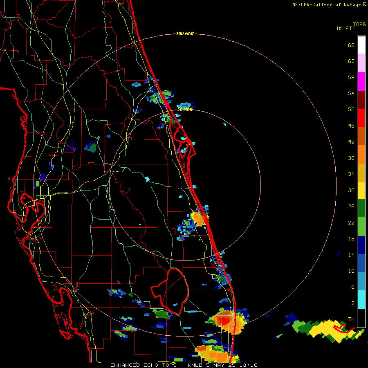Select the cyan legend swatch near 2
The height and width of the screenshot is (368, 368).
361,300
